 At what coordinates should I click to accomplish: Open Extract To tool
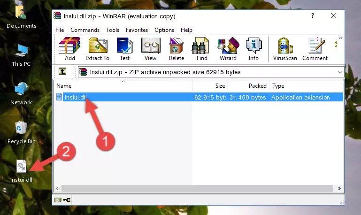click(x=97, y=49)
